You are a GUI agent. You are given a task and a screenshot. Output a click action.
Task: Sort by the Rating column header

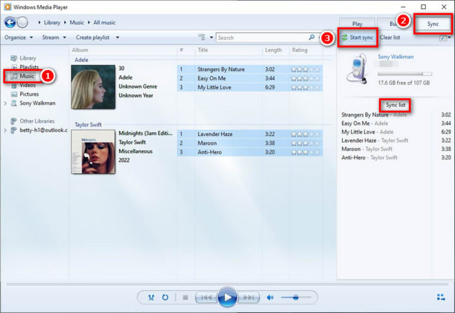click(x=300, y=50)
